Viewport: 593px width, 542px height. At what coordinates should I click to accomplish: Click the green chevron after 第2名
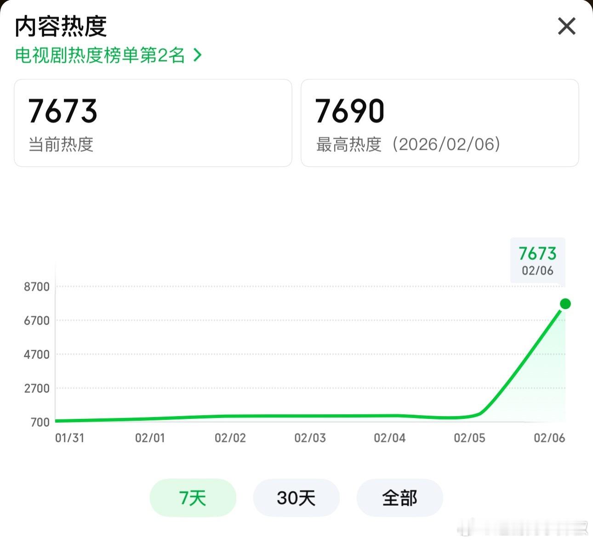point(198,56)
